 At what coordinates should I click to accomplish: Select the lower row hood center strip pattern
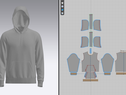91,39
